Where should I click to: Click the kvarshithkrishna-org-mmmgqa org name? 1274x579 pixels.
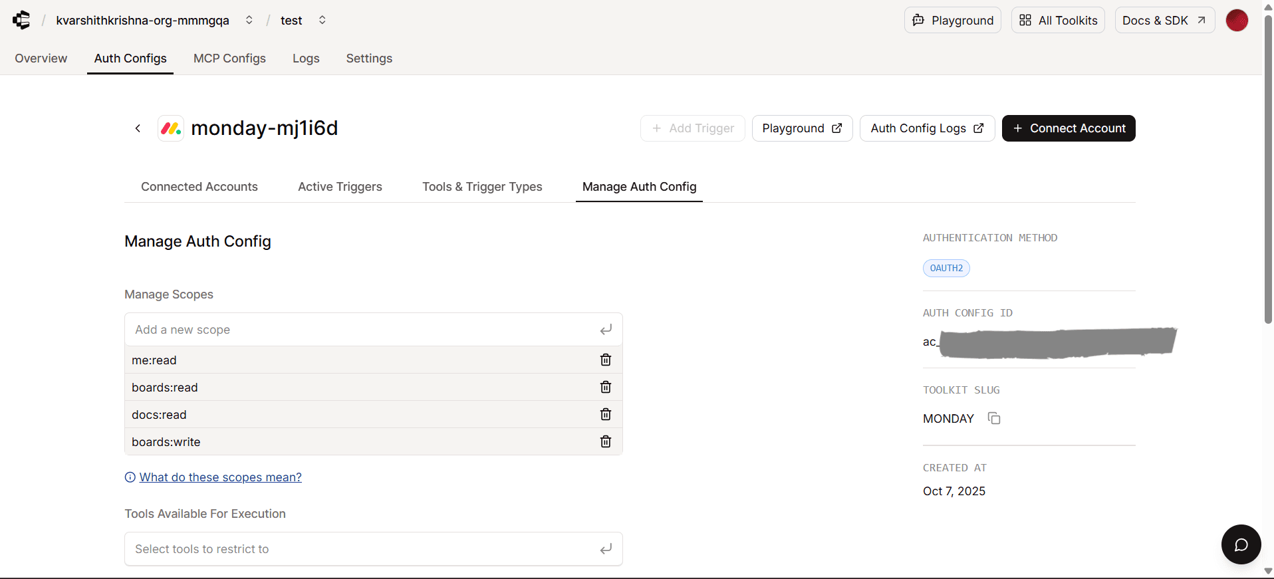[x=142, y=21]
